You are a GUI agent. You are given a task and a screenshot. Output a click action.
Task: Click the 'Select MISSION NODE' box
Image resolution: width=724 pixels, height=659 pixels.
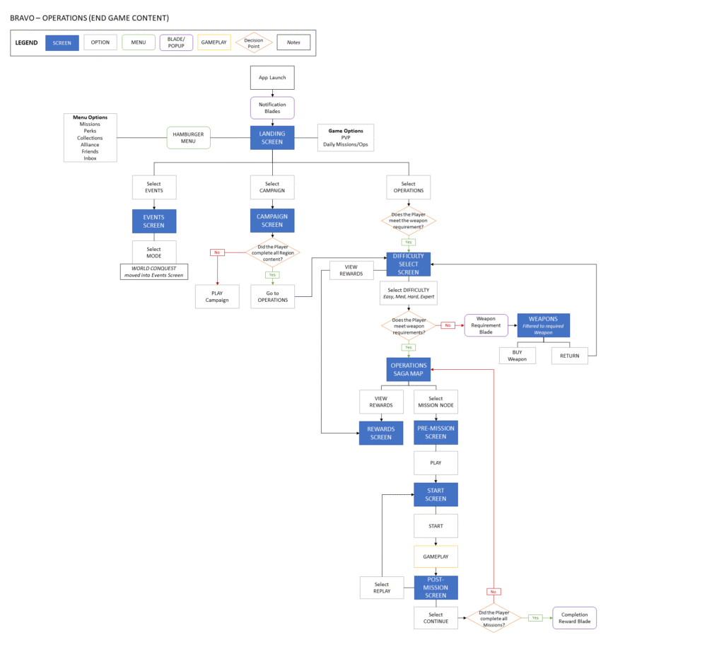point(436,402)
